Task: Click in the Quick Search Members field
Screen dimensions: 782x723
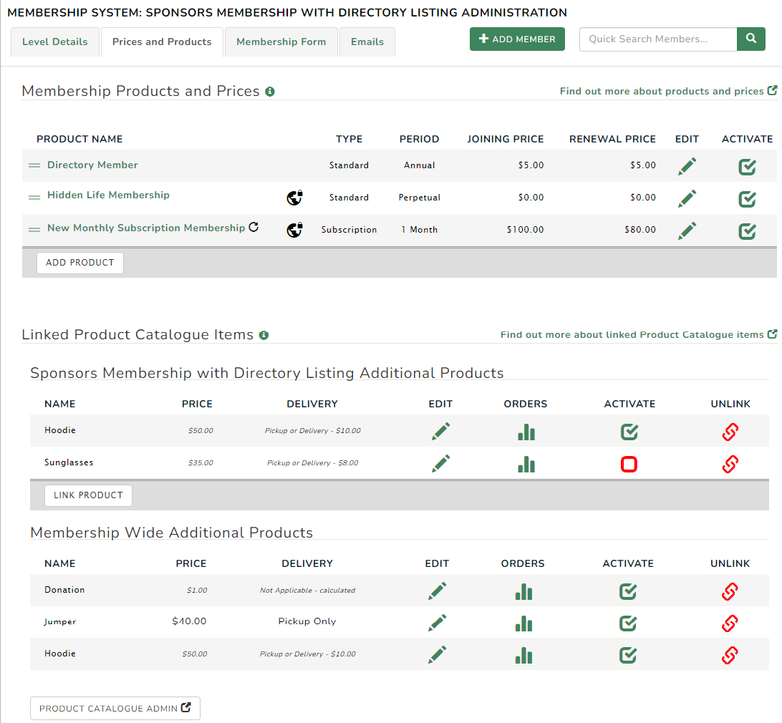Action: point(657,39)
